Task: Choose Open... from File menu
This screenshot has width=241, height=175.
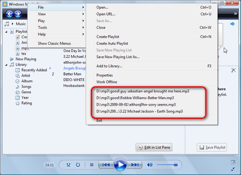Action: pyautogui.click(x=152, y=7)
